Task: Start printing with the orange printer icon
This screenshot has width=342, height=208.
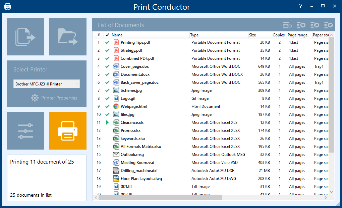Action: pos(67,131)
